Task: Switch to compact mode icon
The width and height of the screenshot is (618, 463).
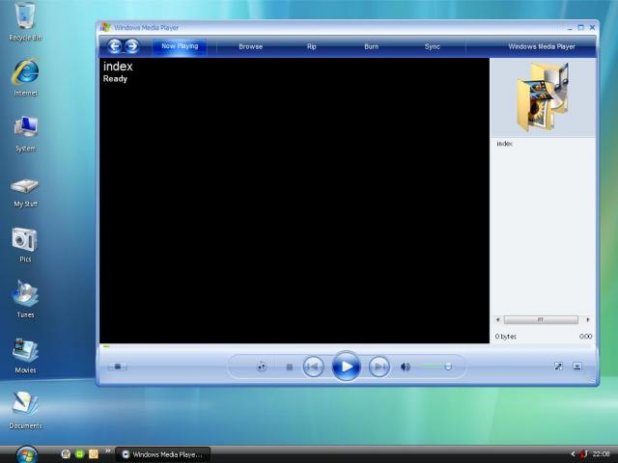Action: tap(577, 367)
